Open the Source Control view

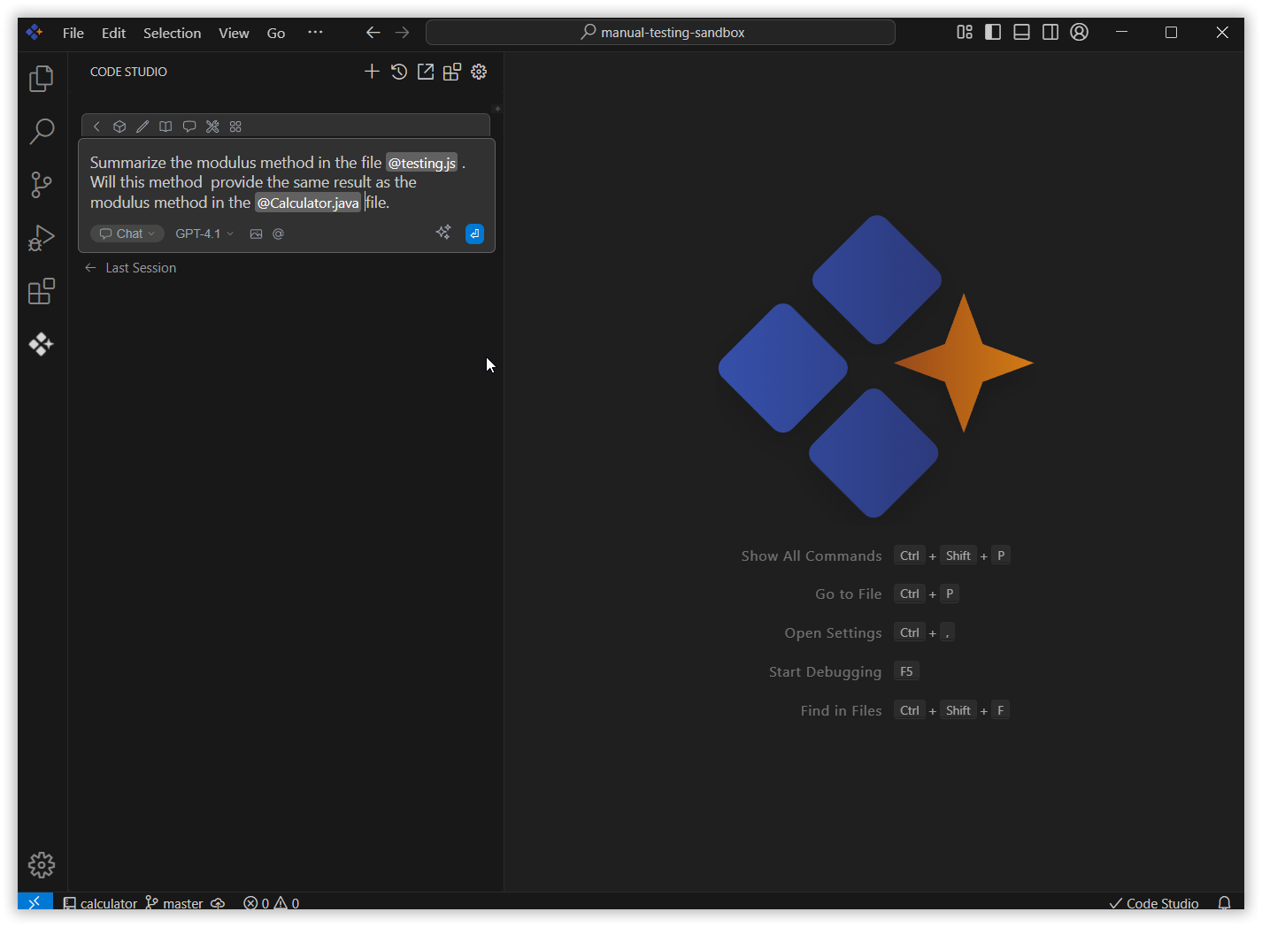42,185
